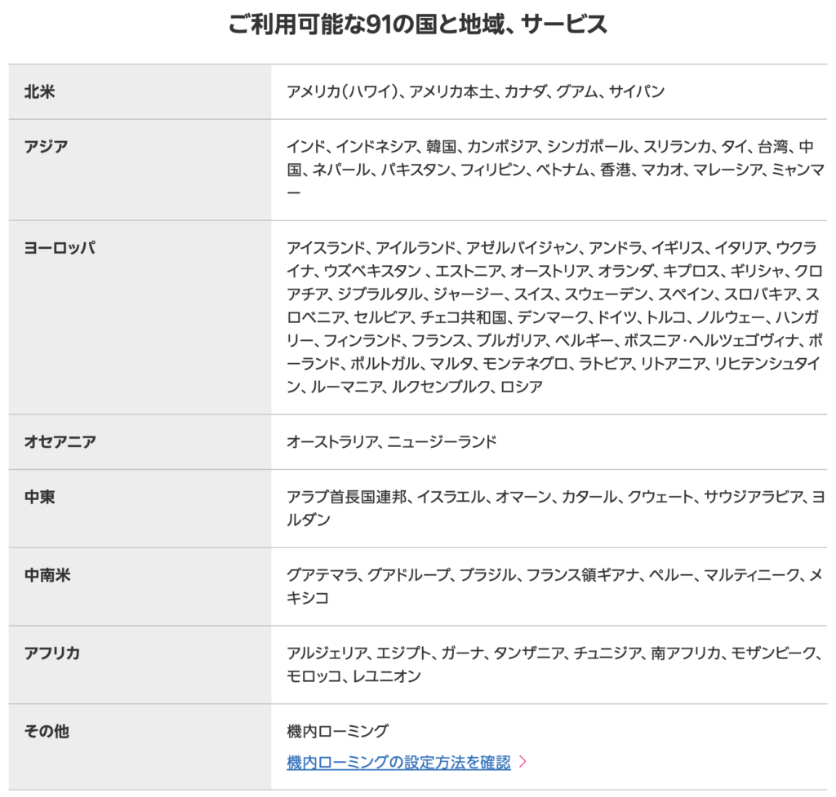Select the アジア row header
The width and height of the screenshot is (836, 797).
click(47, 147)
